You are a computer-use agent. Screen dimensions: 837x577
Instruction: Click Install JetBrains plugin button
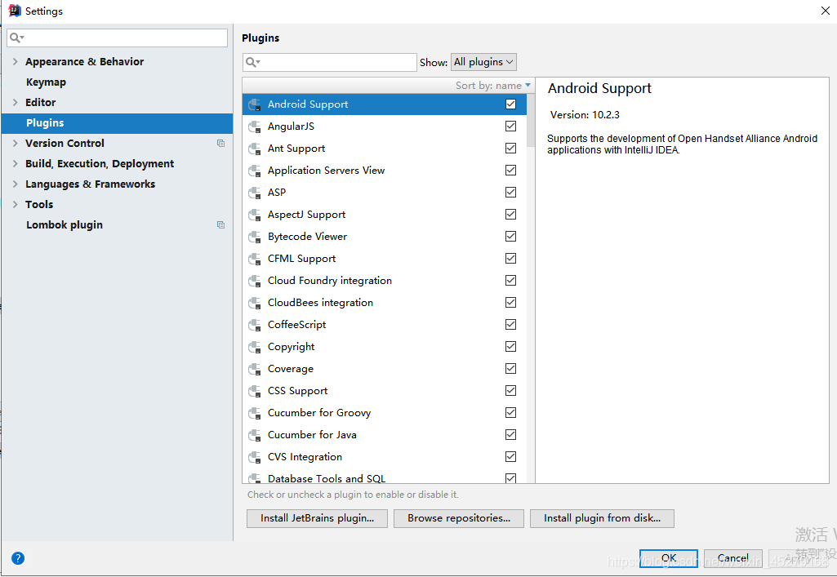[317, 518]
